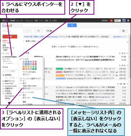Click 色をクリア in label popup
The height and width of the screenshot is (136, 131).
coord(26,74)
